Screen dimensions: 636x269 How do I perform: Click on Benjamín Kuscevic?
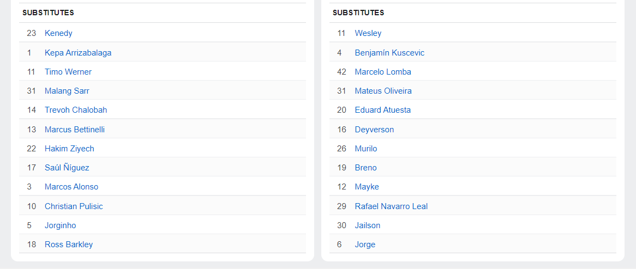click(x=389, y=53)
